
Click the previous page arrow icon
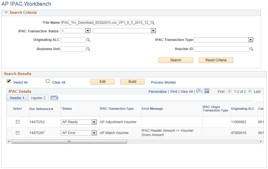[x=229, y=91]
